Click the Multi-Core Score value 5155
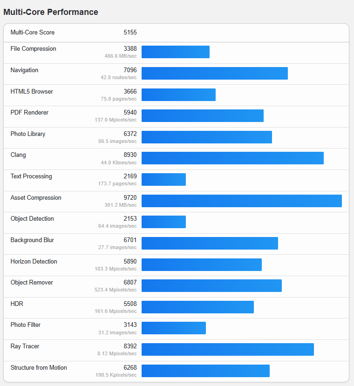The image size is (354, 386). (x=130, y=33)
